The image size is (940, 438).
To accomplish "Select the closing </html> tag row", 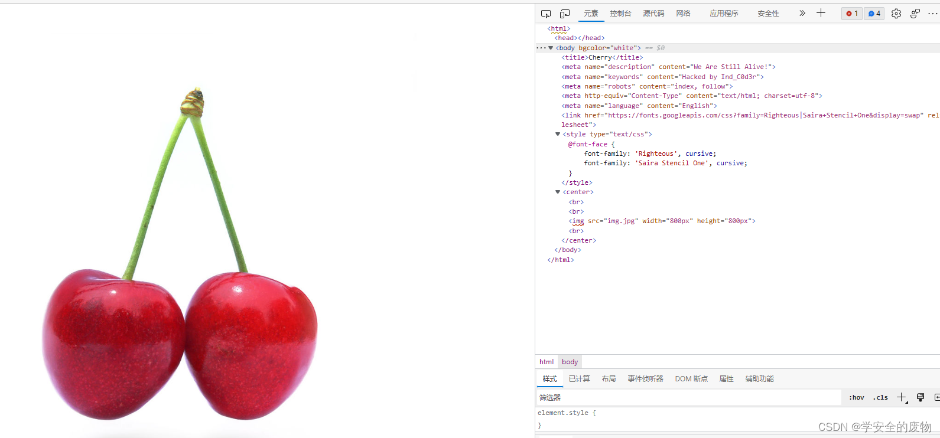I will click(x=561, y=260).
